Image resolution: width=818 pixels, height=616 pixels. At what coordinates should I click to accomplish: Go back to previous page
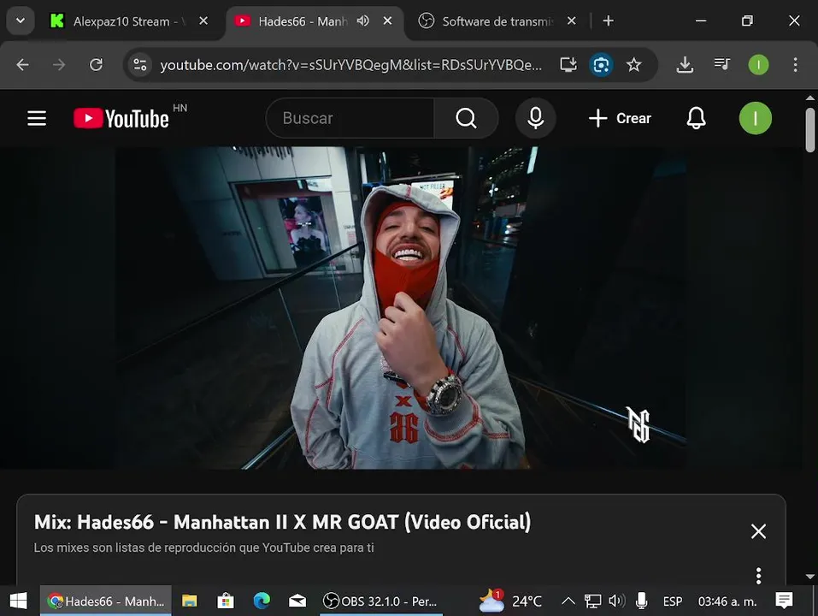22,65
